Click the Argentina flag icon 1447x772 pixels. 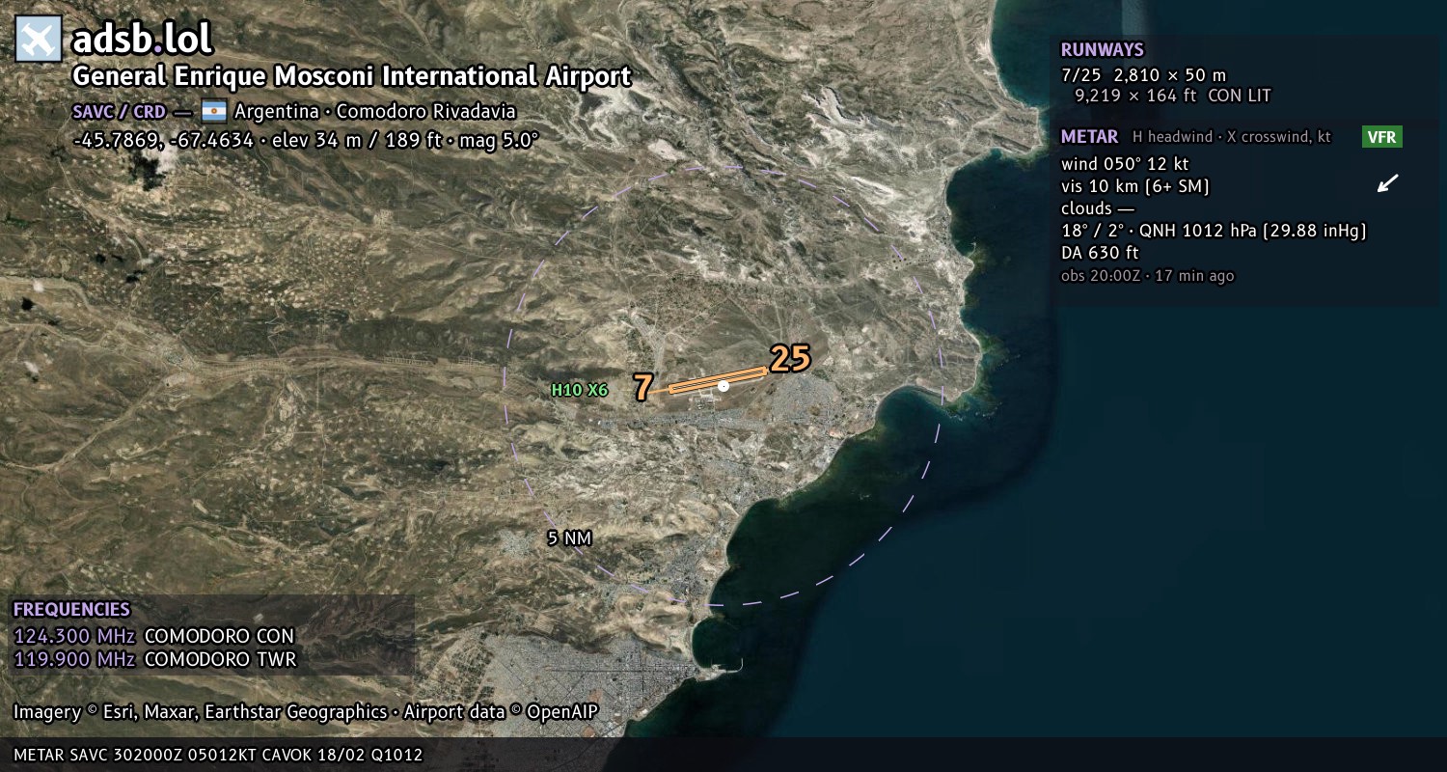214,111
